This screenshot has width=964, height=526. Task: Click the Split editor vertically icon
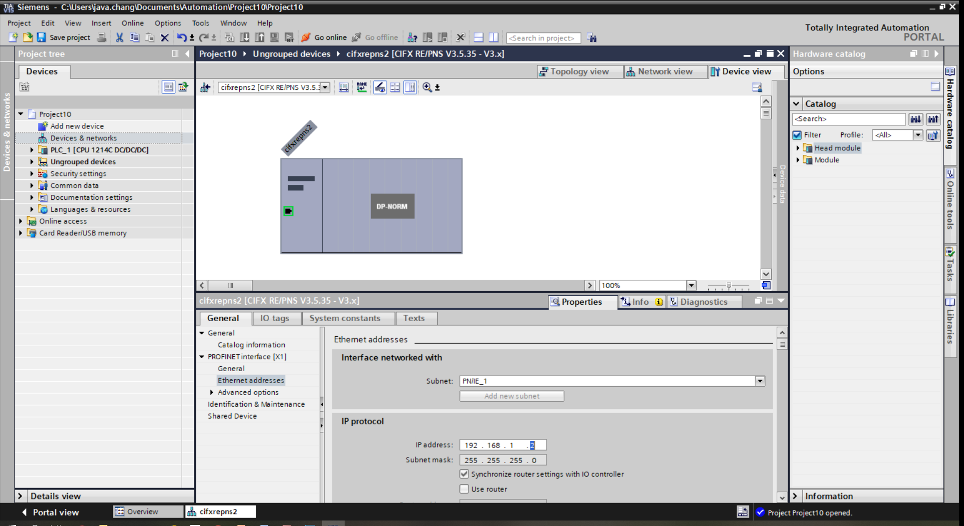click(x=493, y=37)
